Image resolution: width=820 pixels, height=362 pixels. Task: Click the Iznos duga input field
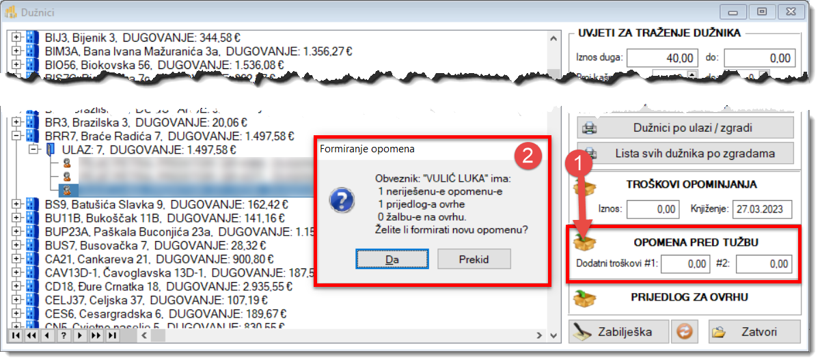coord(662,58)
